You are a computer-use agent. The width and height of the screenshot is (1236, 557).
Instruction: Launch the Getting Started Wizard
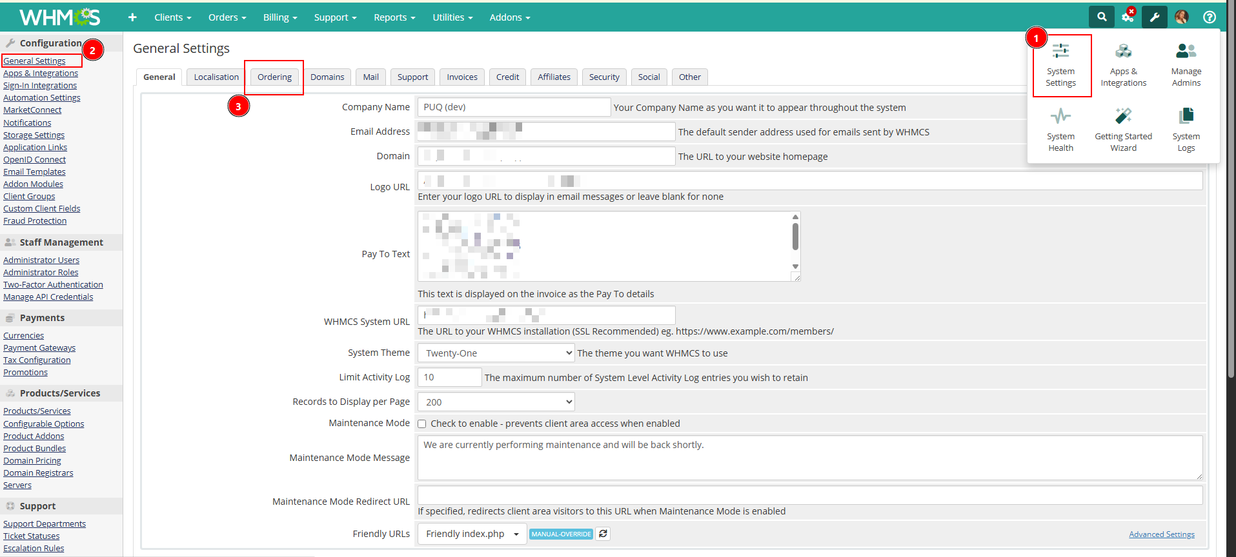[1123, 130]
